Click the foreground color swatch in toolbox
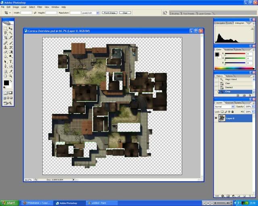 [6, 83]
